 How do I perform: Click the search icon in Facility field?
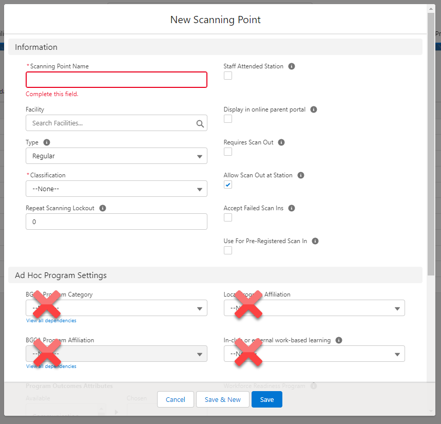(x=200, y=123)
